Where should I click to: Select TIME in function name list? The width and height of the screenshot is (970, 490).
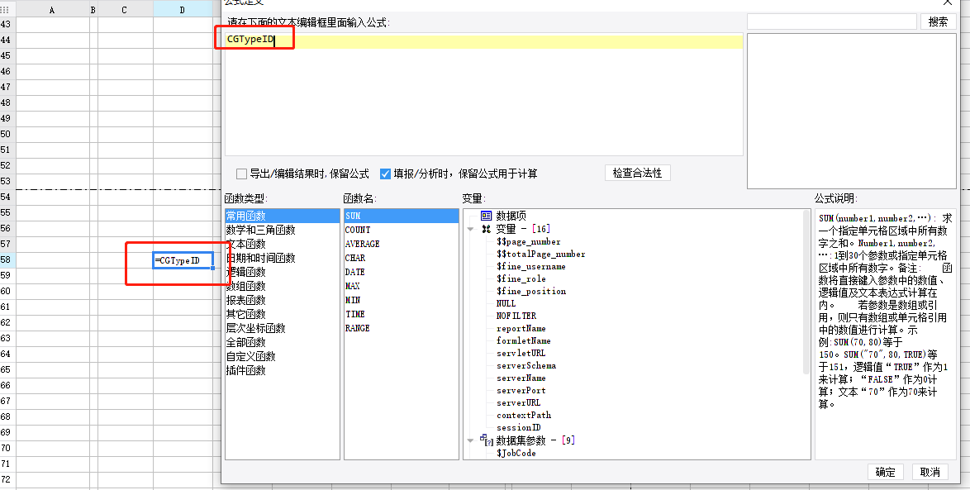[x=402, y=314]
